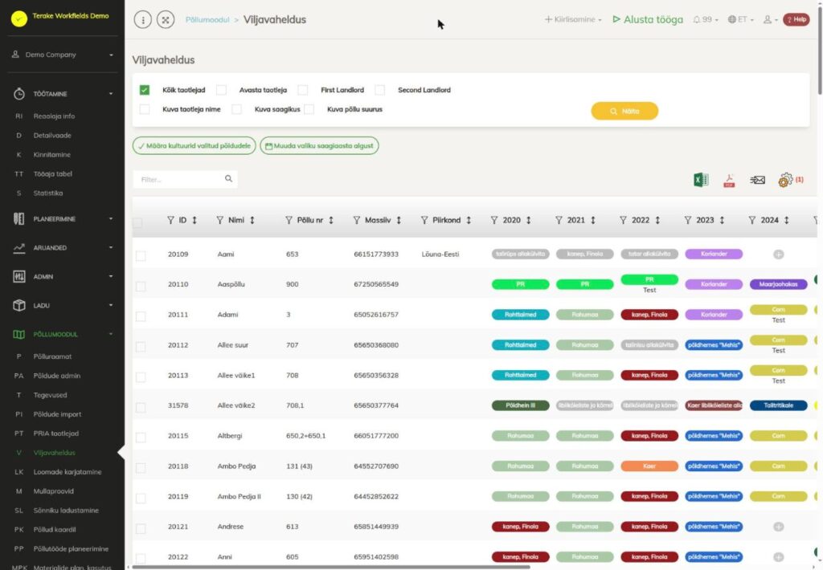Go to Põldude admin menu item

[57, 376]
